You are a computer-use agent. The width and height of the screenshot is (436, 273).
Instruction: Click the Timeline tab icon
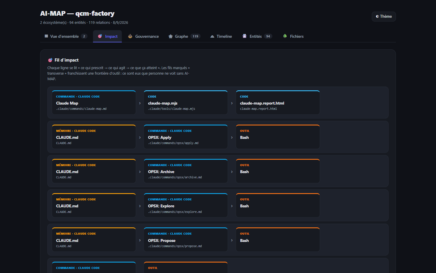pos(212,36)
